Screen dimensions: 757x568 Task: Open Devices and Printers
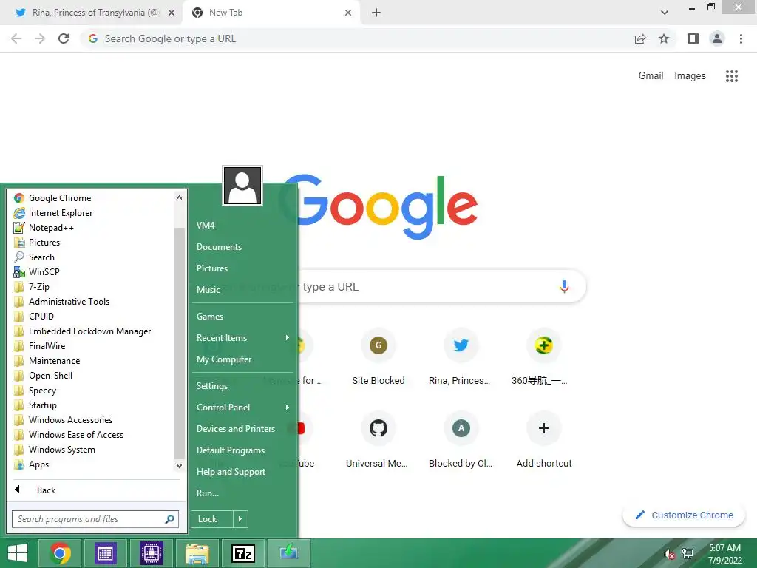[236, 429]
